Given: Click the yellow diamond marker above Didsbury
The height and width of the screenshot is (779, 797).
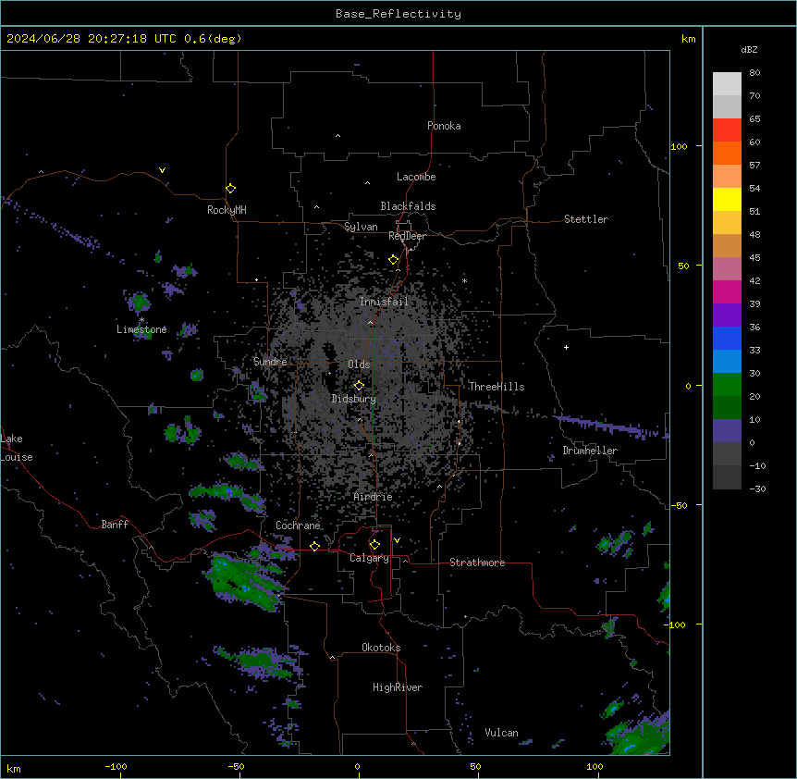Looking at the screenshot, I should (x=359, y=385).
